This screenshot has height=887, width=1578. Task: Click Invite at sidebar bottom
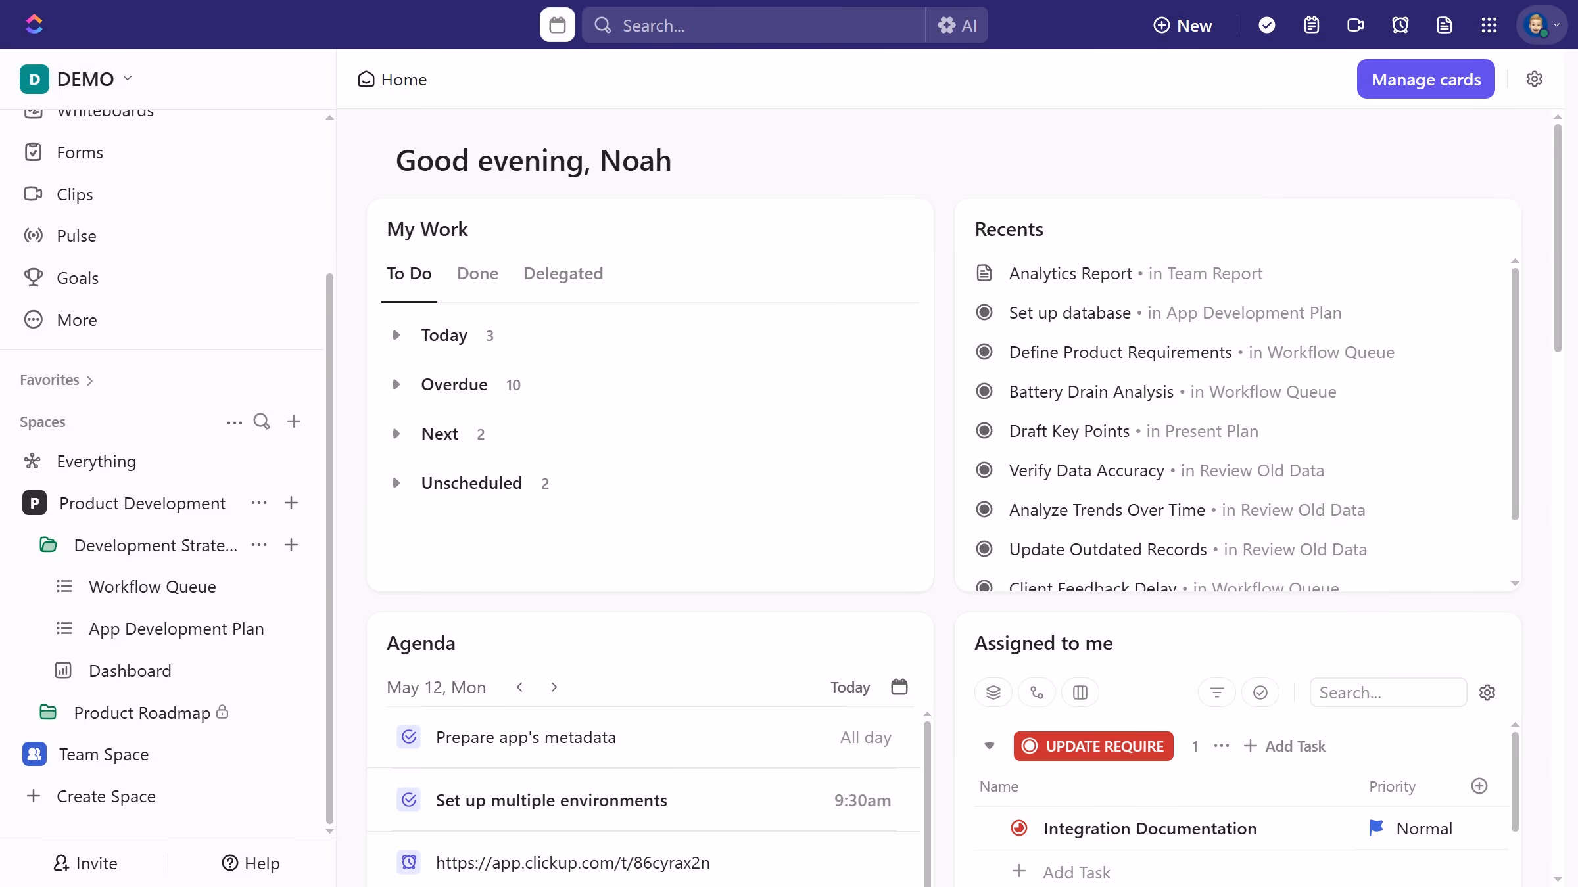point(85,863)
